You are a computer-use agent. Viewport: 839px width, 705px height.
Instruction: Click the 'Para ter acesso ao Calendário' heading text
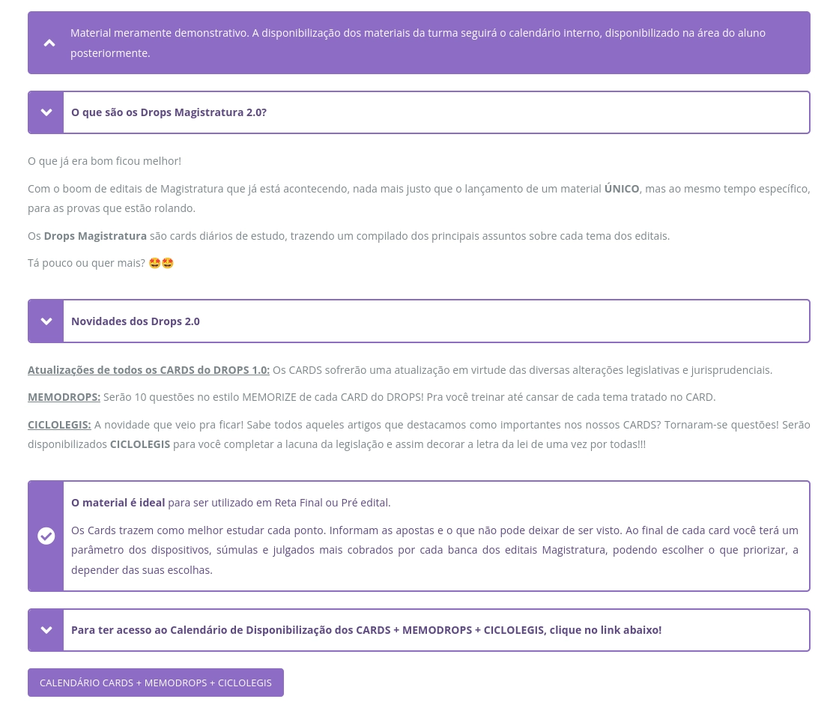[x=366, y=630]
